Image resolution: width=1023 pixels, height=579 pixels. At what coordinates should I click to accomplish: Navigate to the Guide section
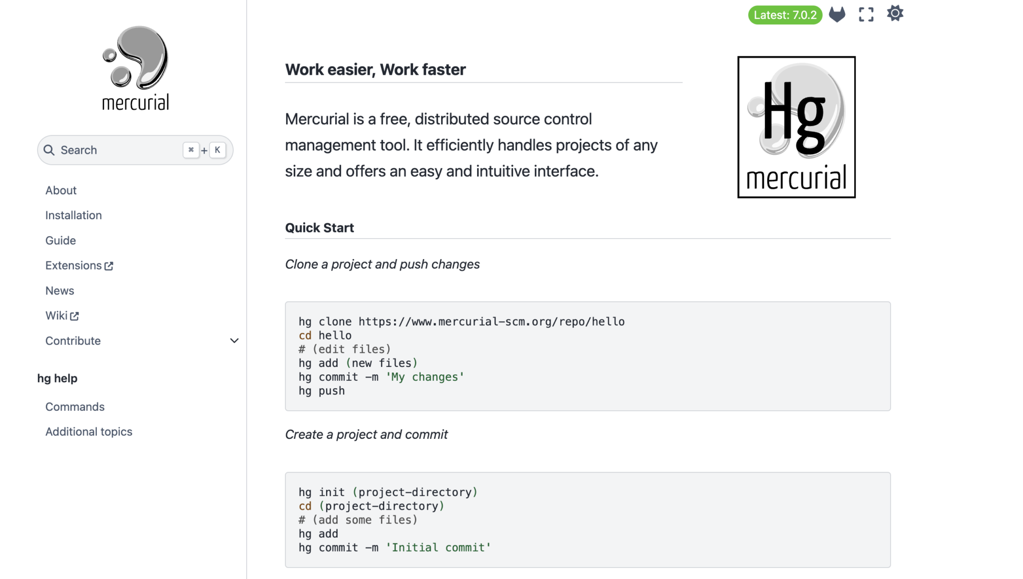60,240
